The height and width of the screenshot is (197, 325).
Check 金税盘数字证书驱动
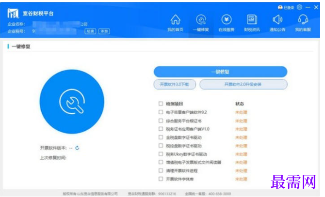click(x=161, y=137)
